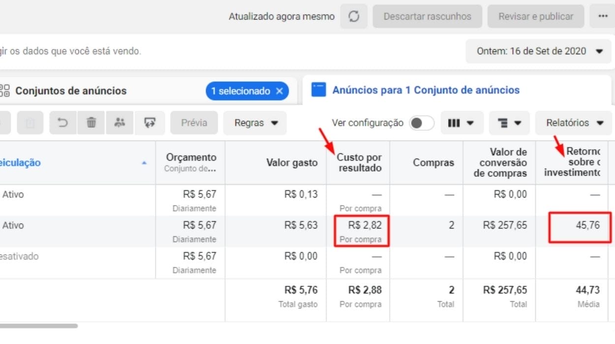
Task: Click the Prévia button
Action: 194,123
